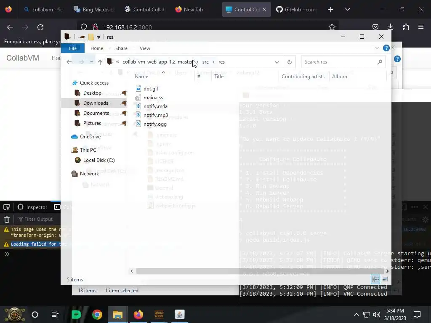Switch to Bing Microsoft tab
Screen dimensions: 431x323
point(93,9)
